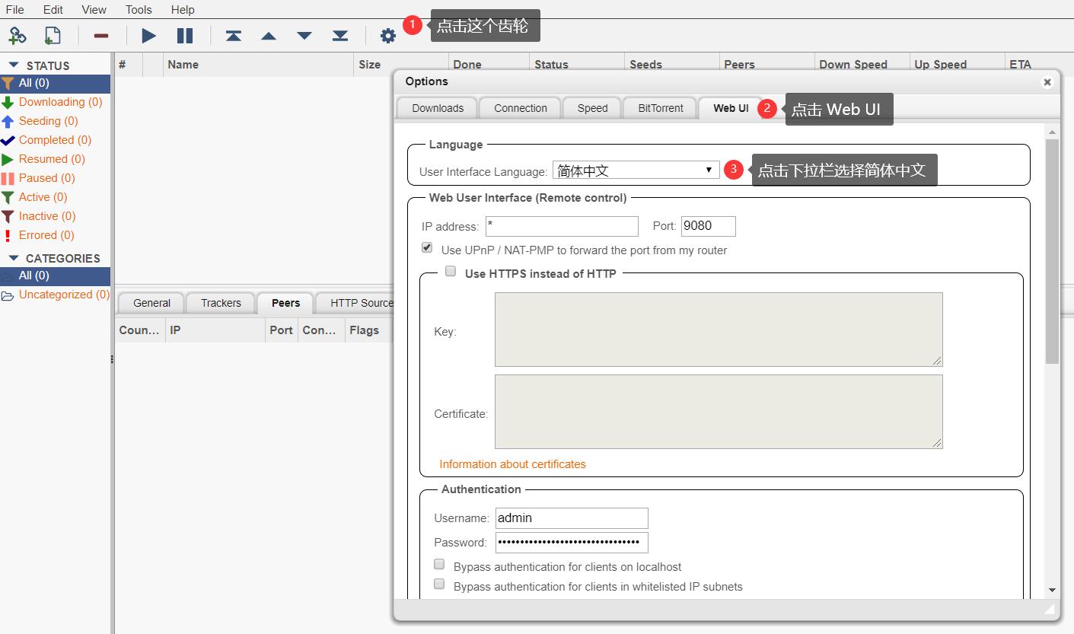Sort torrents by Up Speed column
The width and height of the screenshot is (1074, 634).
tap(958, 65)
